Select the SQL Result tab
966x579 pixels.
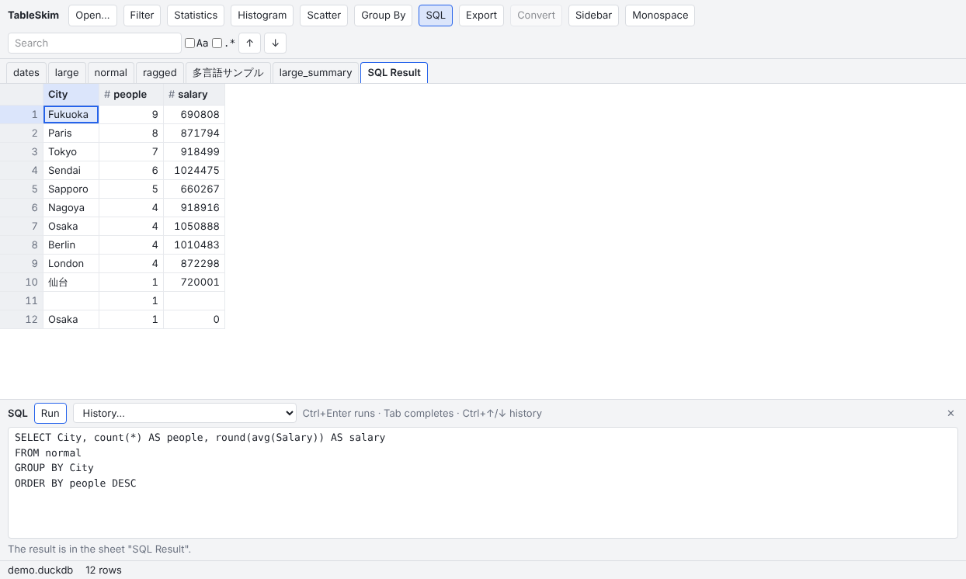point(394,72)
